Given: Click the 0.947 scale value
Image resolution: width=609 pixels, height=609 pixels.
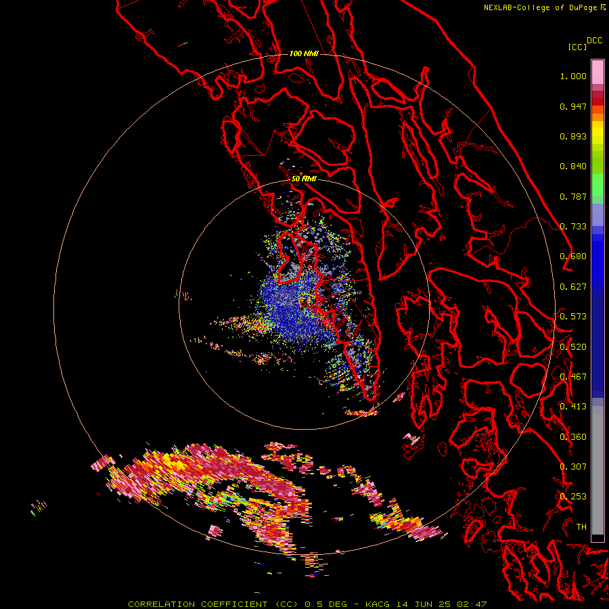Looking at the screenshot, I should (x=573, y=106).
